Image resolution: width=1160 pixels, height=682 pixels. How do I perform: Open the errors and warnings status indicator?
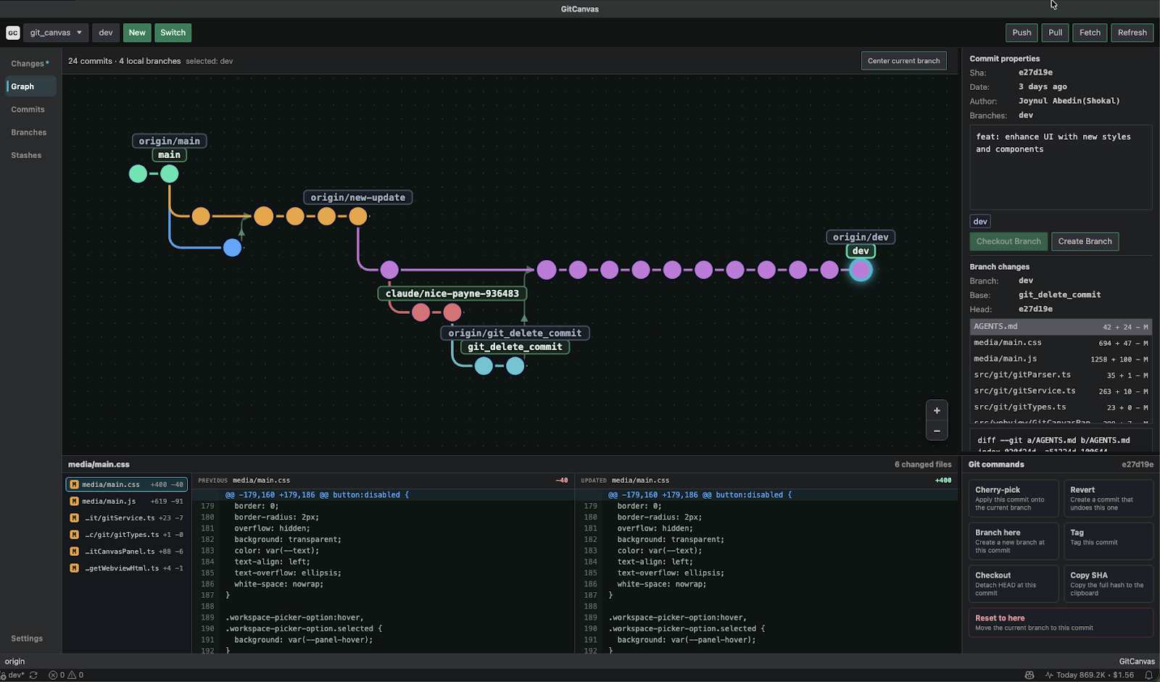click(66, 675)
